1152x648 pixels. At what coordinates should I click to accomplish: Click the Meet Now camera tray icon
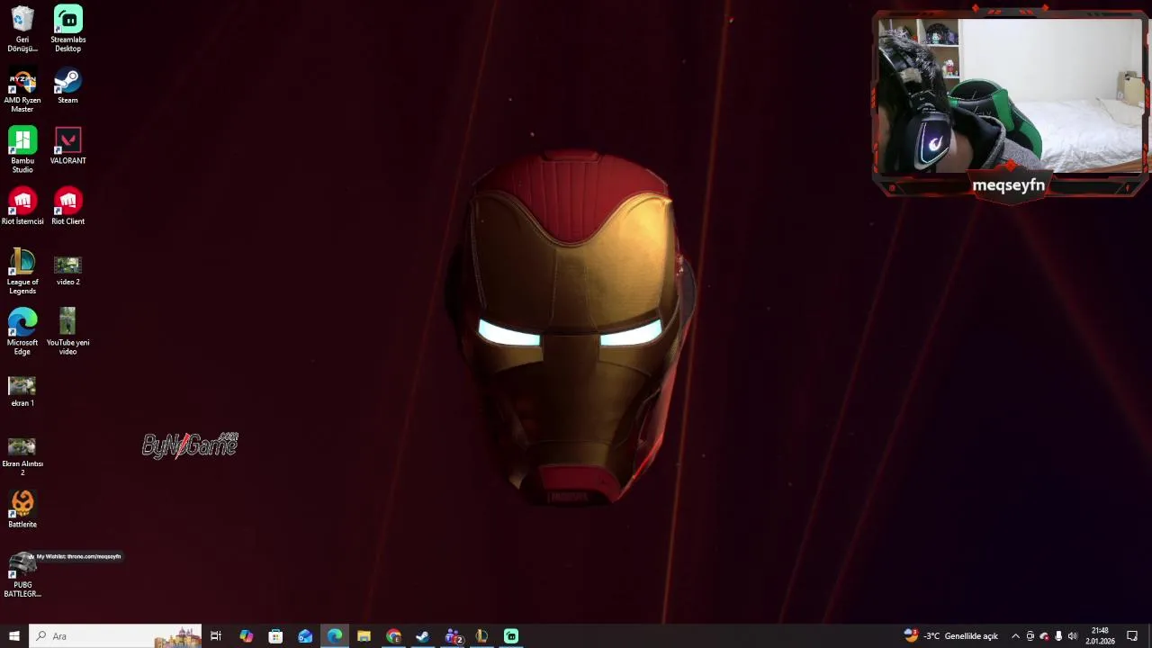pos(1030,636)
